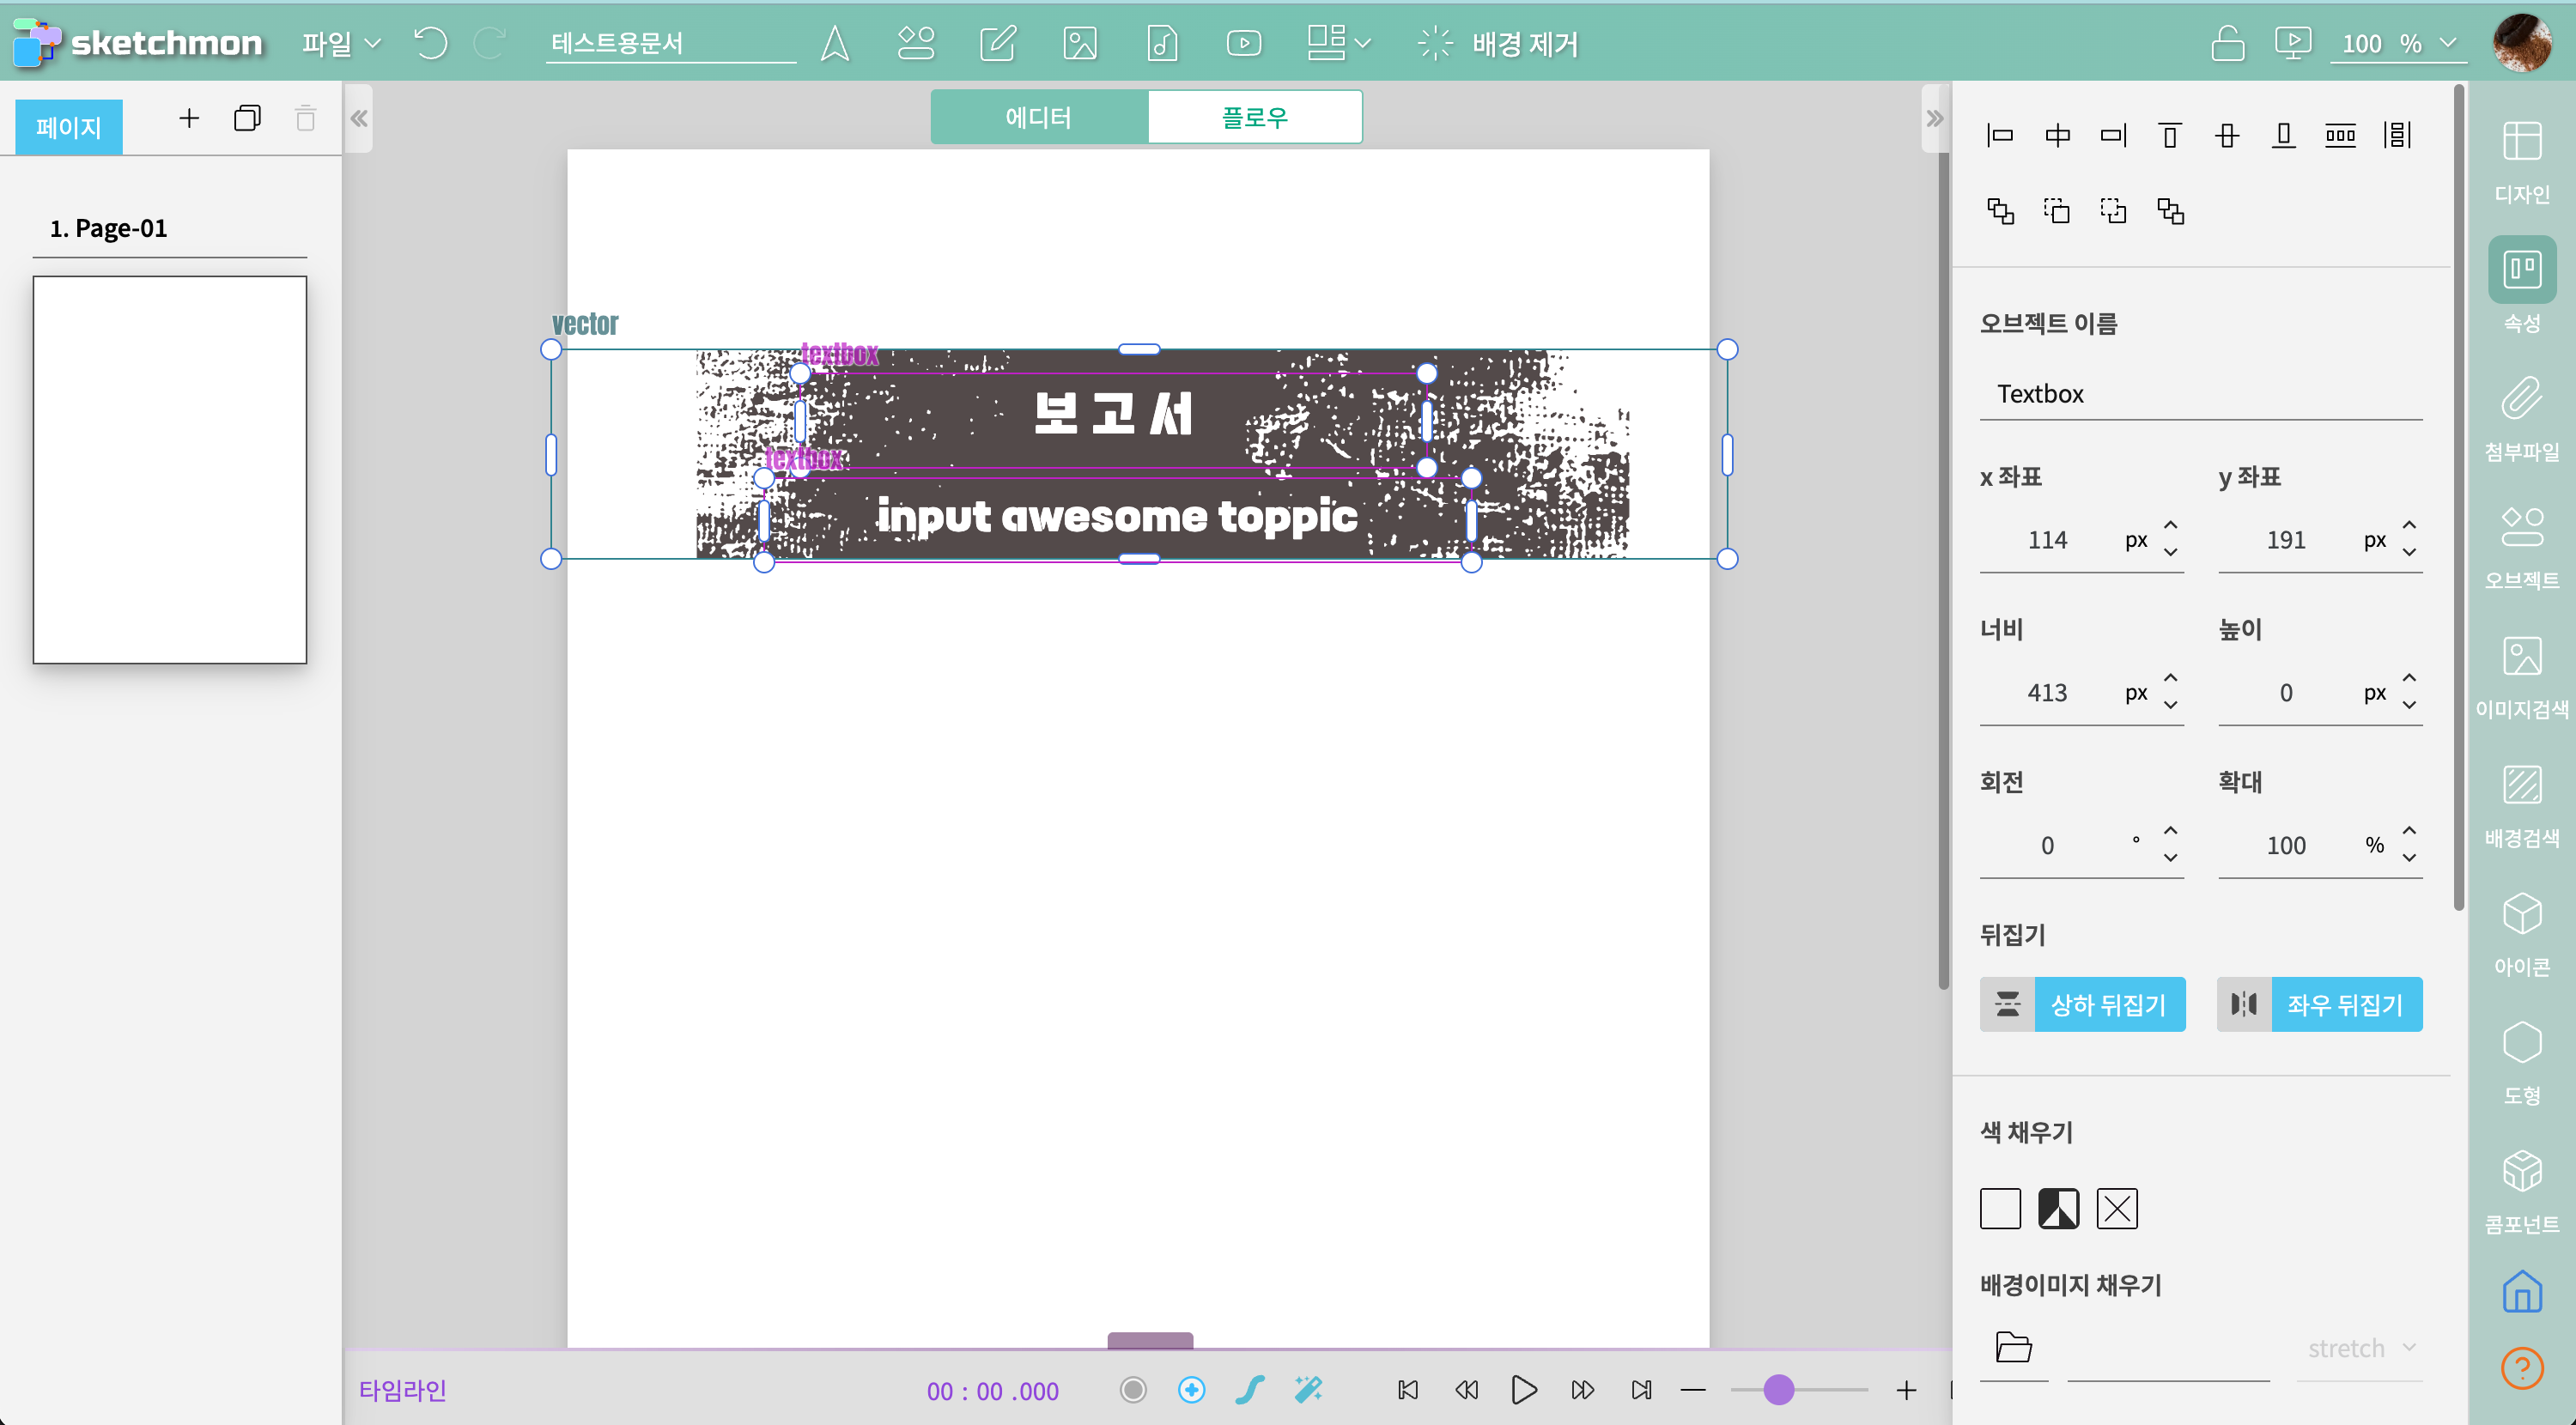Click the add keyframe plus icon
The width and height of the screenshot is (2576, 1425).
1191,1389
